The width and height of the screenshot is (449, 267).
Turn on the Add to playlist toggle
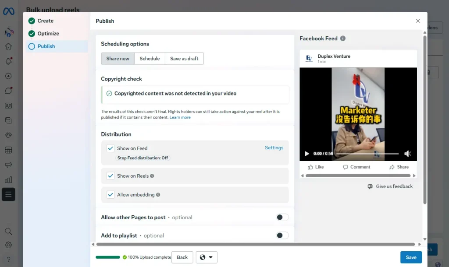(282, 235)
